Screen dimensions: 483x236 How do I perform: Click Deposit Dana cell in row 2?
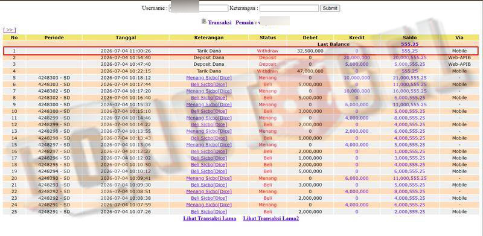(209, 57)
